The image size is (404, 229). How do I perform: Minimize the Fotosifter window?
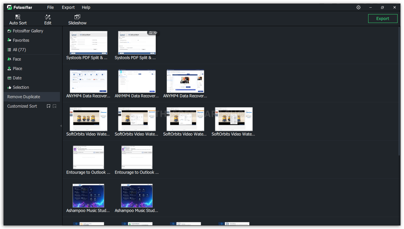(x=371, y=7)
